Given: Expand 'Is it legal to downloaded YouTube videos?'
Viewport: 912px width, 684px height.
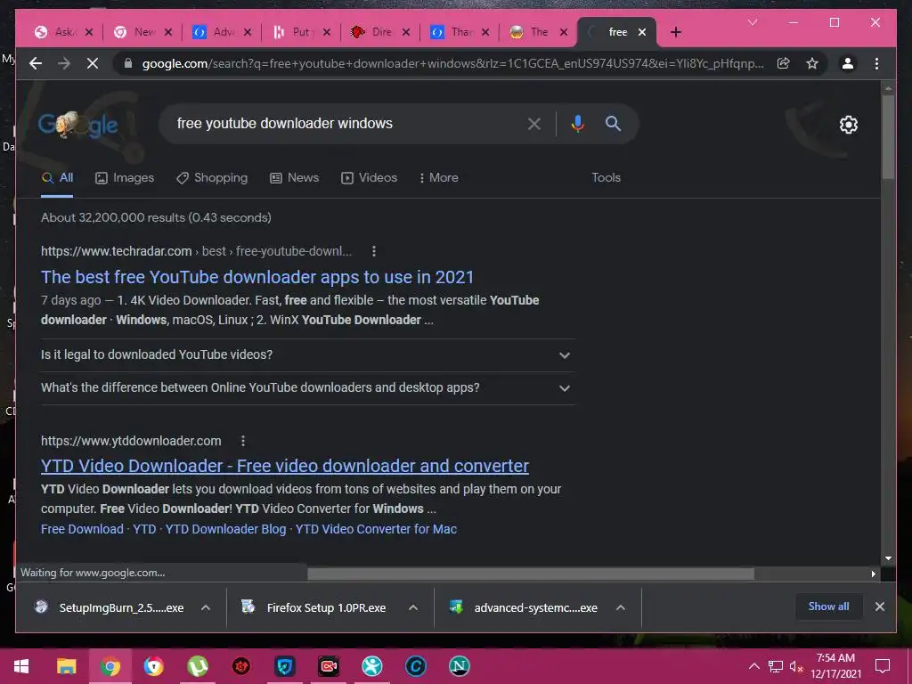Looking at the screenshot, I should tap(307, 354).
